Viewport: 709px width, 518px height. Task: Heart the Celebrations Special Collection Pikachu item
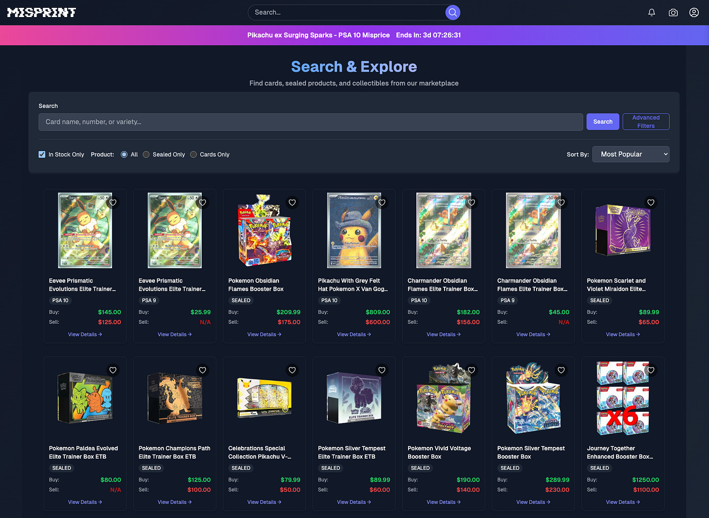click(x=292, y=370)
